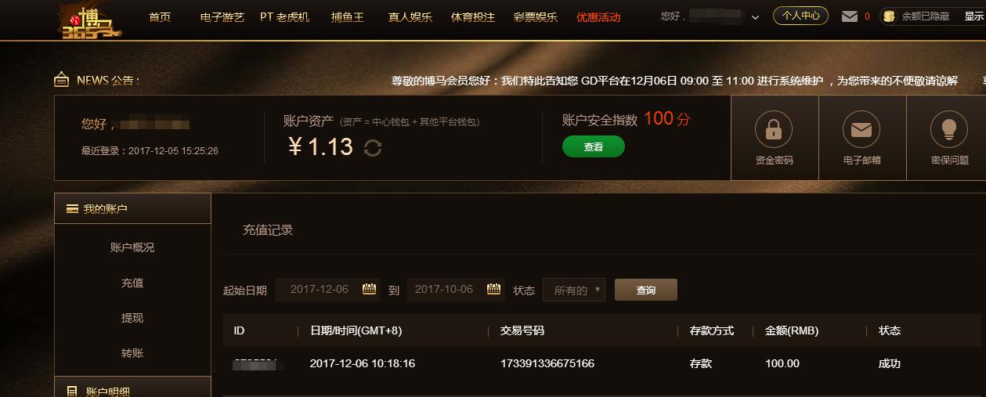The height and width of the screenshot is (397, 986).
Task: Open the 电子邮箱 envelope icon
Action: point(861,128)
